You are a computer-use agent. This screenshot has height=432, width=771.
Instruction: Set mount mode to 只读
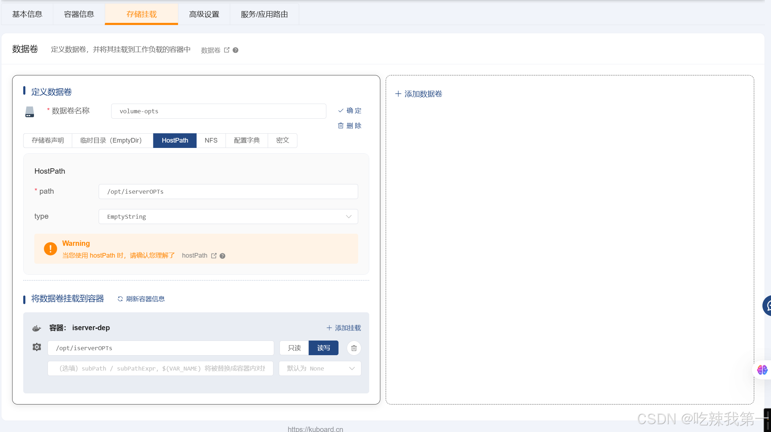pyautogui.click(x=294, y=348)
